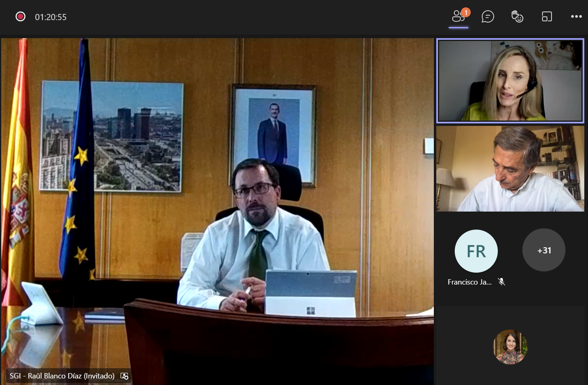This screenshot has height=385, width=588.
Task: Click muted microphone icon beside Francisco
Action: (x=501, y=282)
